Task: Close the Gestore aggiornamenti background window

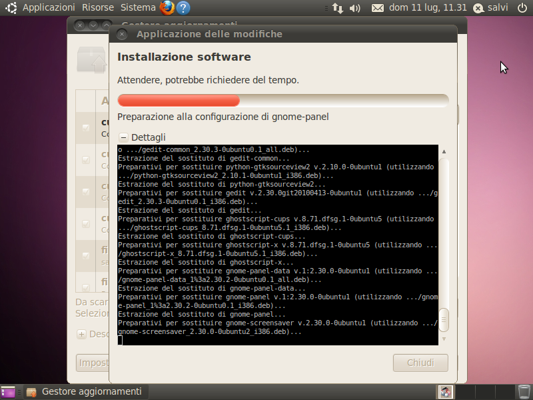Action: point(80,25)
